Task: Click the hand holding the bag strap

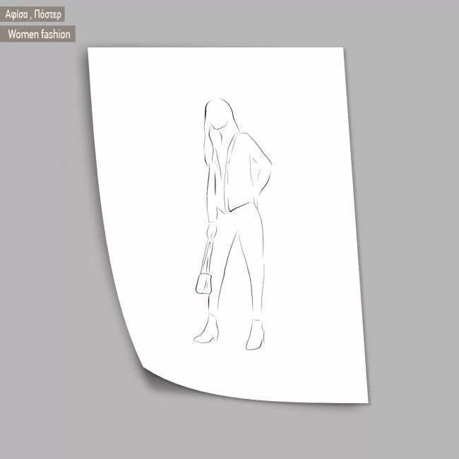Action: tap(211, 229)
